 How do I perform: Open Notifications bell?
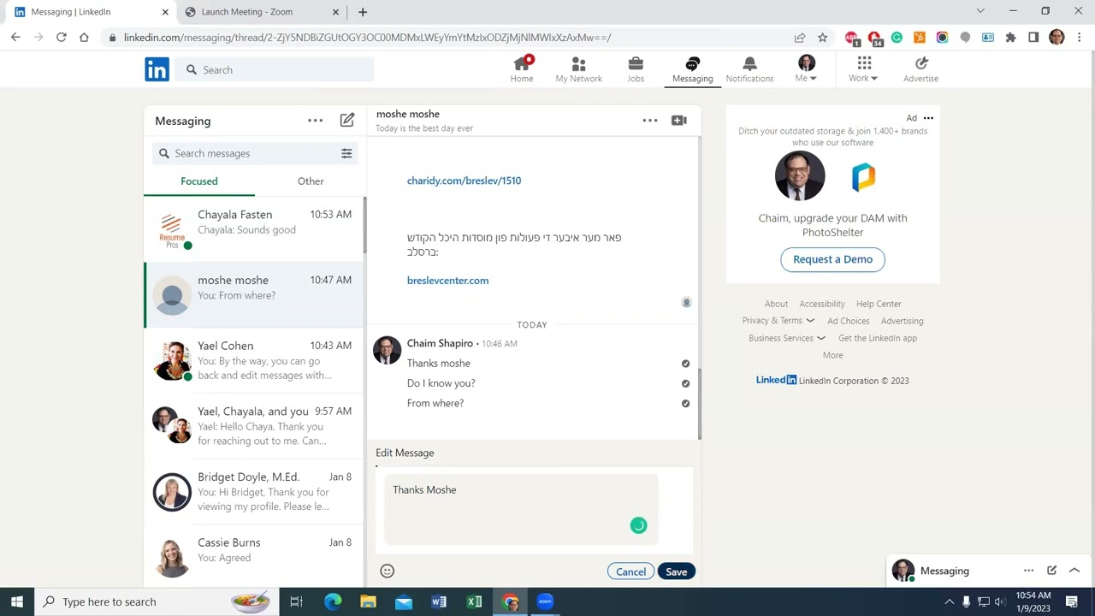(x=749, y=69)
